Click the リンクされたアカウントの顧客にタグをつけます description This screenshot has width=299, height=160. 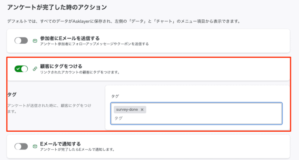point(80,72)
